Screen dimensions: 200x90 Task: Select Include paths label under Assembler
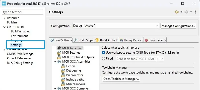(x=75, y=80)
